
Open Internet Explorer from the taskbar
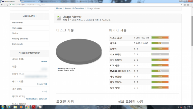point(8,107)
